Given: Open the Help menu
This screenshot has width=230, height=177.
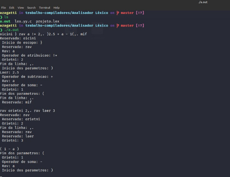Looking at the screenshot, I should (x=56, y=8).
